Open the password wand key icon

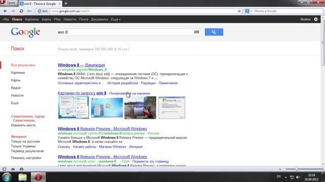[29, 11]
